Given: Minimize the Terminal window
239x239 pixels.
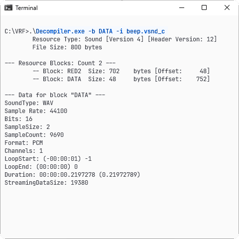Looking at the screenshot, I should tap(182, 7).
